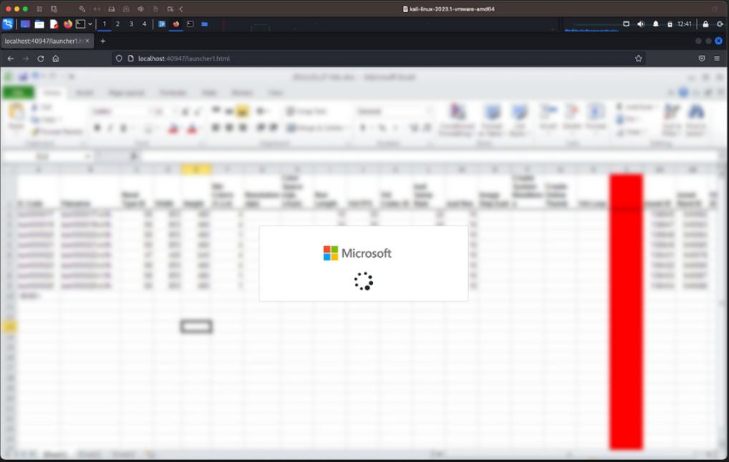Click the VMware hard disk icon
Screen dimensions: 729x462
click(x=112, y=9)
